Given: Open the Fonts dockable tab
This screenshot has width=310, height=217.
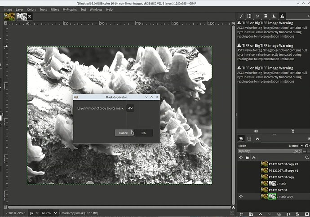Looking at the screenshot, I should point(257,16).
